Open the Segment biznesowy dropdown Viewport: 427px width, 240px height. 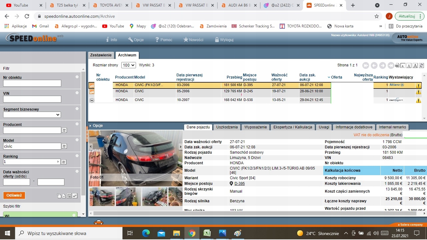[32, 115]
